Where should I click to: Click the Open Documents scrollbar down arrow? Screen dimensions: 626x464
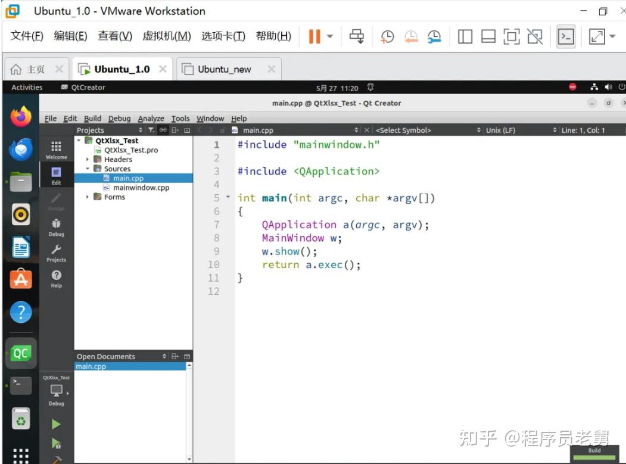[189, 459]
